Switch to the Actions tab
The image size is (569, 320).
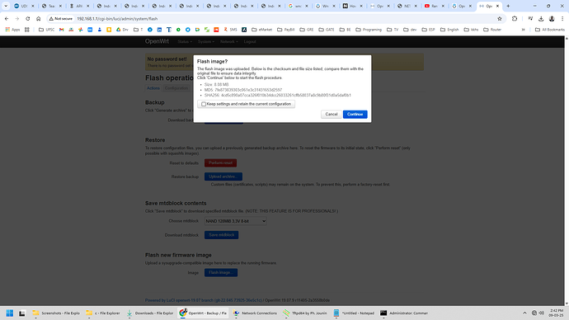[153, 88]
